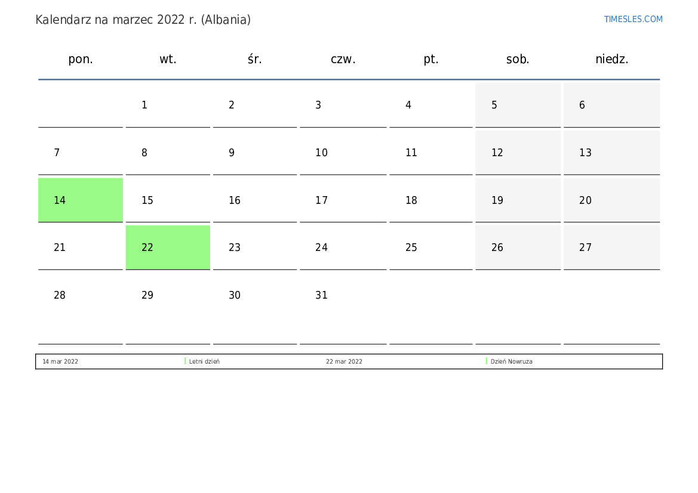Click the calendar title for March 2022
This screenshot has height=493, width=698.
[x=143, y=20]
